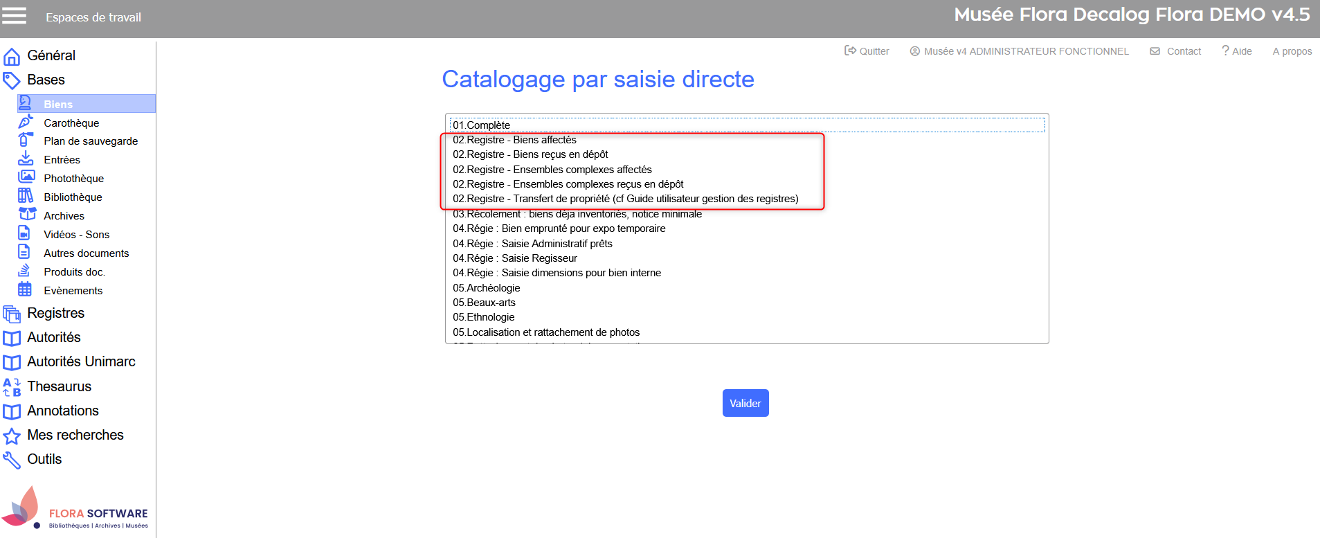Open the hamburger menu icon
1320x538 pixels.
(14, 16)
